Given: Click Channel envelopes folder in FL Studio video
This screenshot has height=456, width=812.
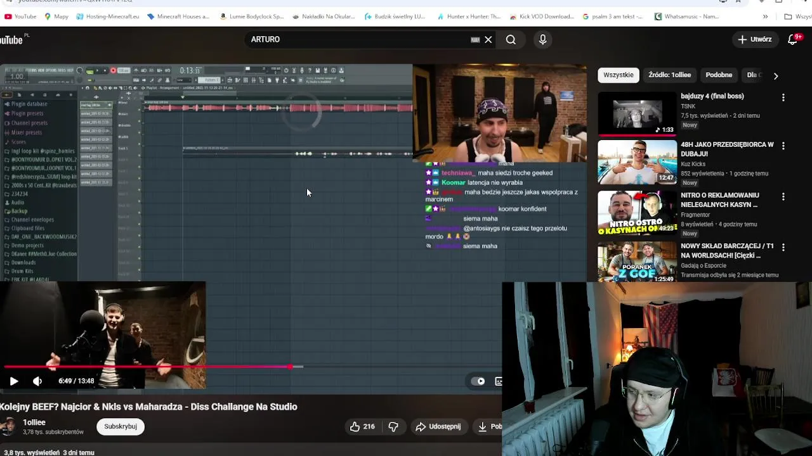Looking at the screenshot, I should (32, 219).
